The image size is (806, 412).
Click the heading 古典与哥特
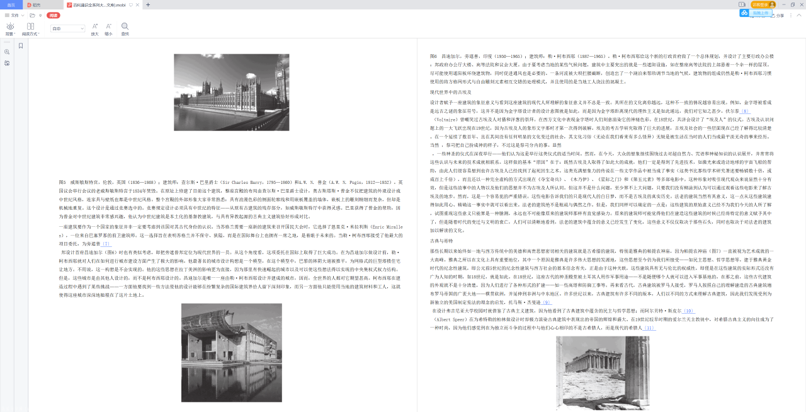[x=441, y=241]
